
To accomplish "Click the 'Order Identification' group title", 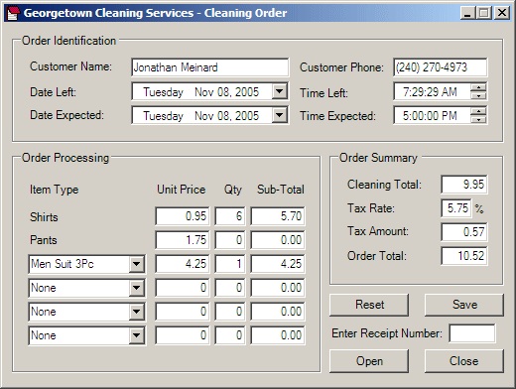I will pyautogui.click(x=68, y=41).
